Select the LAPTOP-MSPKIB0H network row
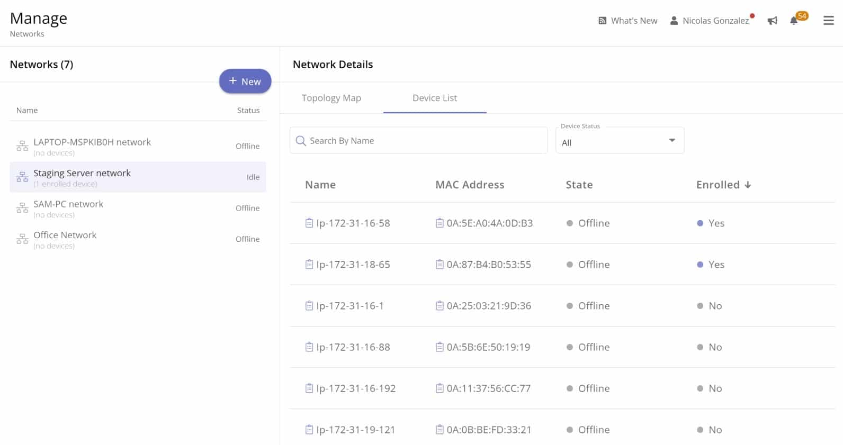 (x=138, y=146)
